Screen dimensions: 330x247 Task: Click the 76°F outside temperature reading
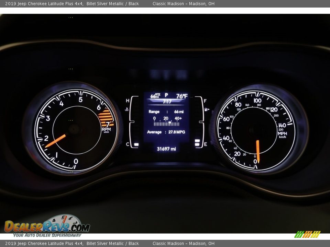point(182,96)
